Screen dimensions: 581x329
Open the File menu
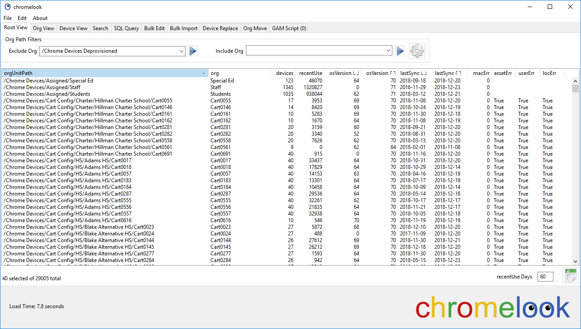8,18
